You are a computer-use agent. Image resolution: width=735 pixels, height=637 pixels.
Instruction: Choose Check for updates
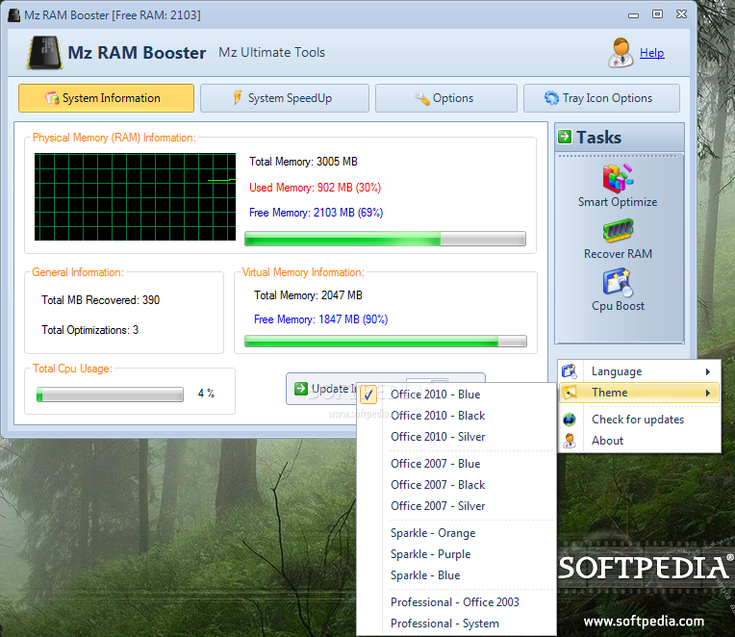tap(640, 420)
